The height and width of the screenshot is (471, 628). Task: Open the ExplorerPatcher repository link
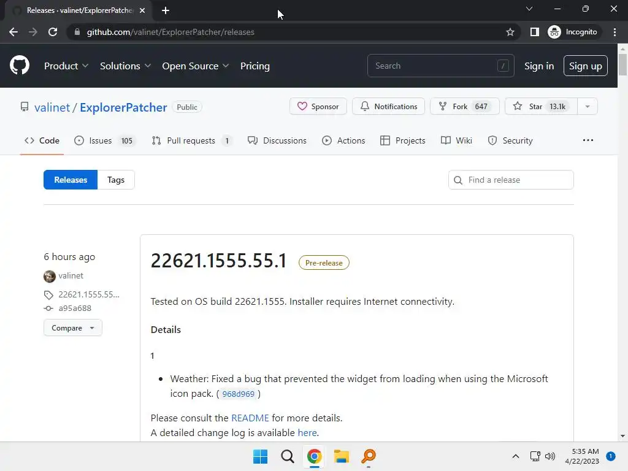(x=123, y=107)
